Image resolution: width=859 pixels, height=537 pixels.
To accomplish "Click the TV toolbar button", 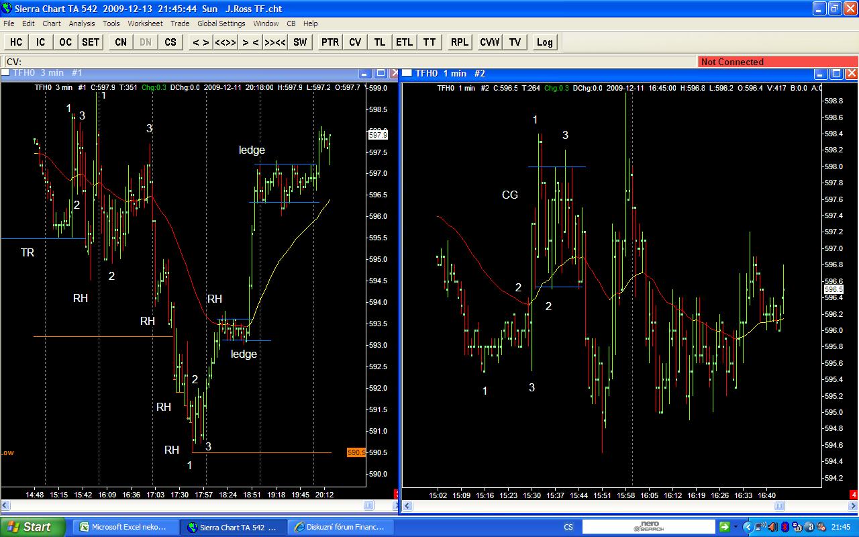I will [x=515, y=42].
